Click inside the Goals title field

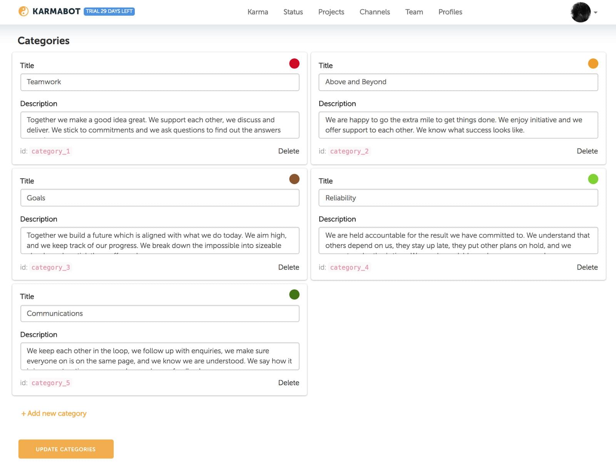pos(160,198)
